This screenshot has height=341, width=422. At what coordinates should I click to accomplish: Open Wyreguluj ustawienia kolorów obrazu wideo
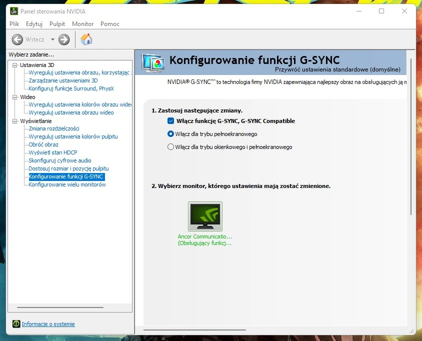point(80,104)
